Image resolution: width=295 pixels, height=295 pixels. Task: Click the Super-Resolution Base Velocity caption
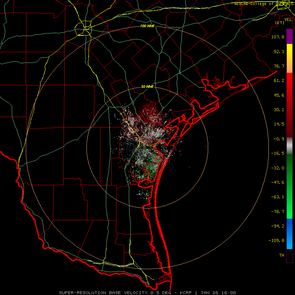tap(147, 293)
